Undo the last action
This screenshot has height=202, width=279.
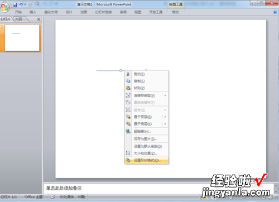(x=21, y=4)
